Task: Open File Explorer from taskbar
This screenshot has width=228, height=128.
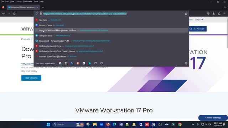Action: [x=95, y=124]
